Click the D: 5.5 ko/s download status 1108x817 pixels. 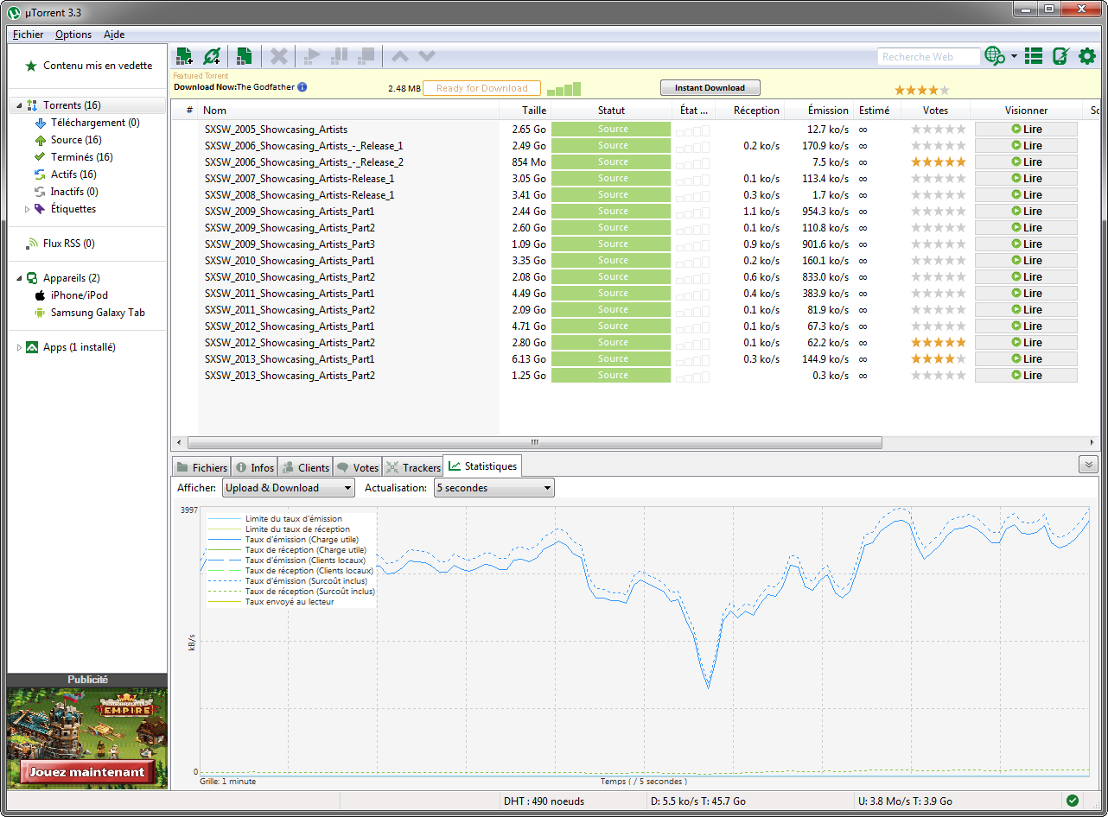pos(697,801)
